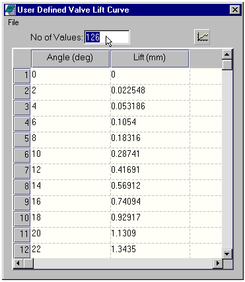Click the angle cell with value 20

71,234
